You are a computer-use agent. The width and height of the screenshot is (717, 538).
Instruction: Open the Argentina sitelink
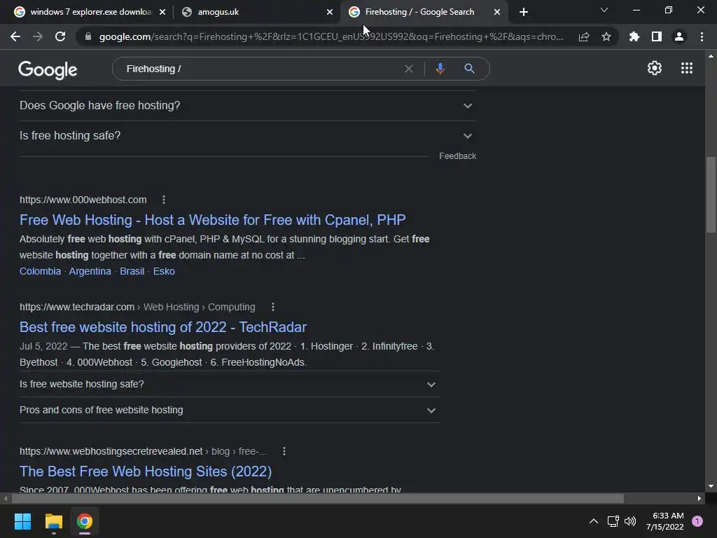click(x=90, y=271)
